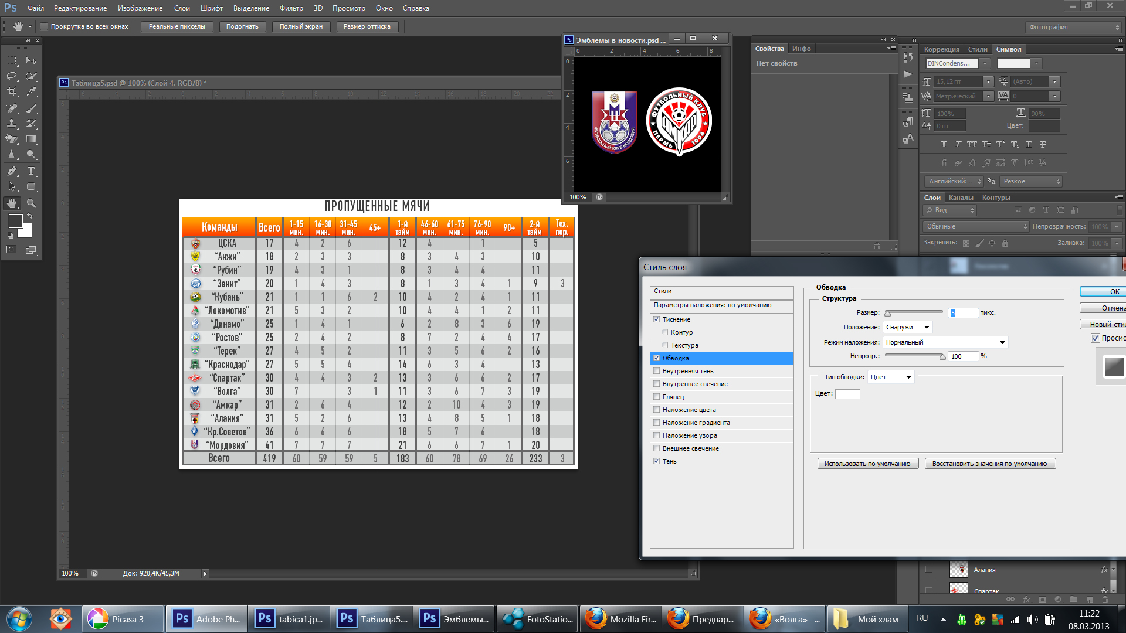The height and width of the screenshot is (633, 1126).
Task: Open the Резкое anti-aliasing dropdown
Action: coord(1031,181)
